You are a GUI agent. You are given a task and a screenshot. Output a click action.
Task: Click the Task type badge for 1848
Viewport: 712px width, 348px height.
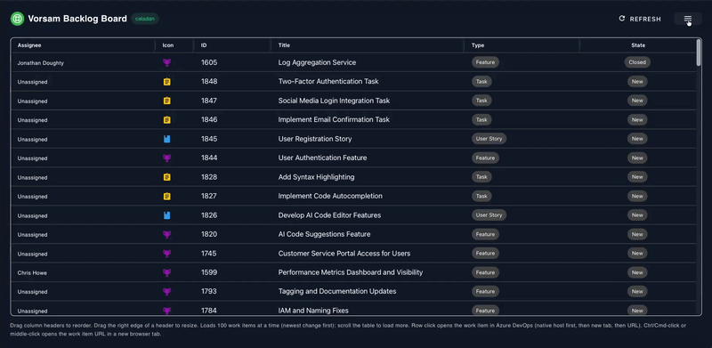pyautogui.click(x=481, y=82)
